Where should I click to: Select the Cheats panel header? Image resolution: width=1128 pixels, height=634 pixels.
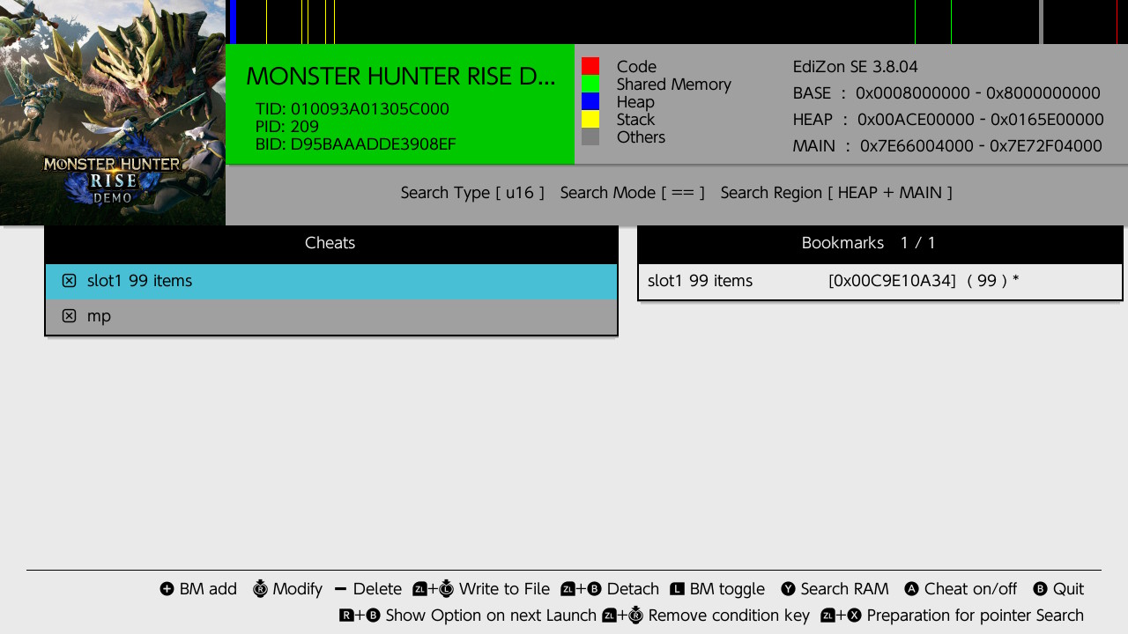point(330,243)
